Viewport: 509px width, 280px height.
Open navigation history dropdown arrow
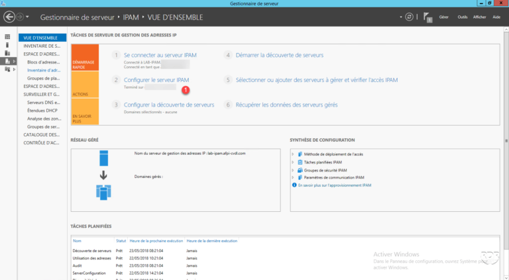pos(27,17)
